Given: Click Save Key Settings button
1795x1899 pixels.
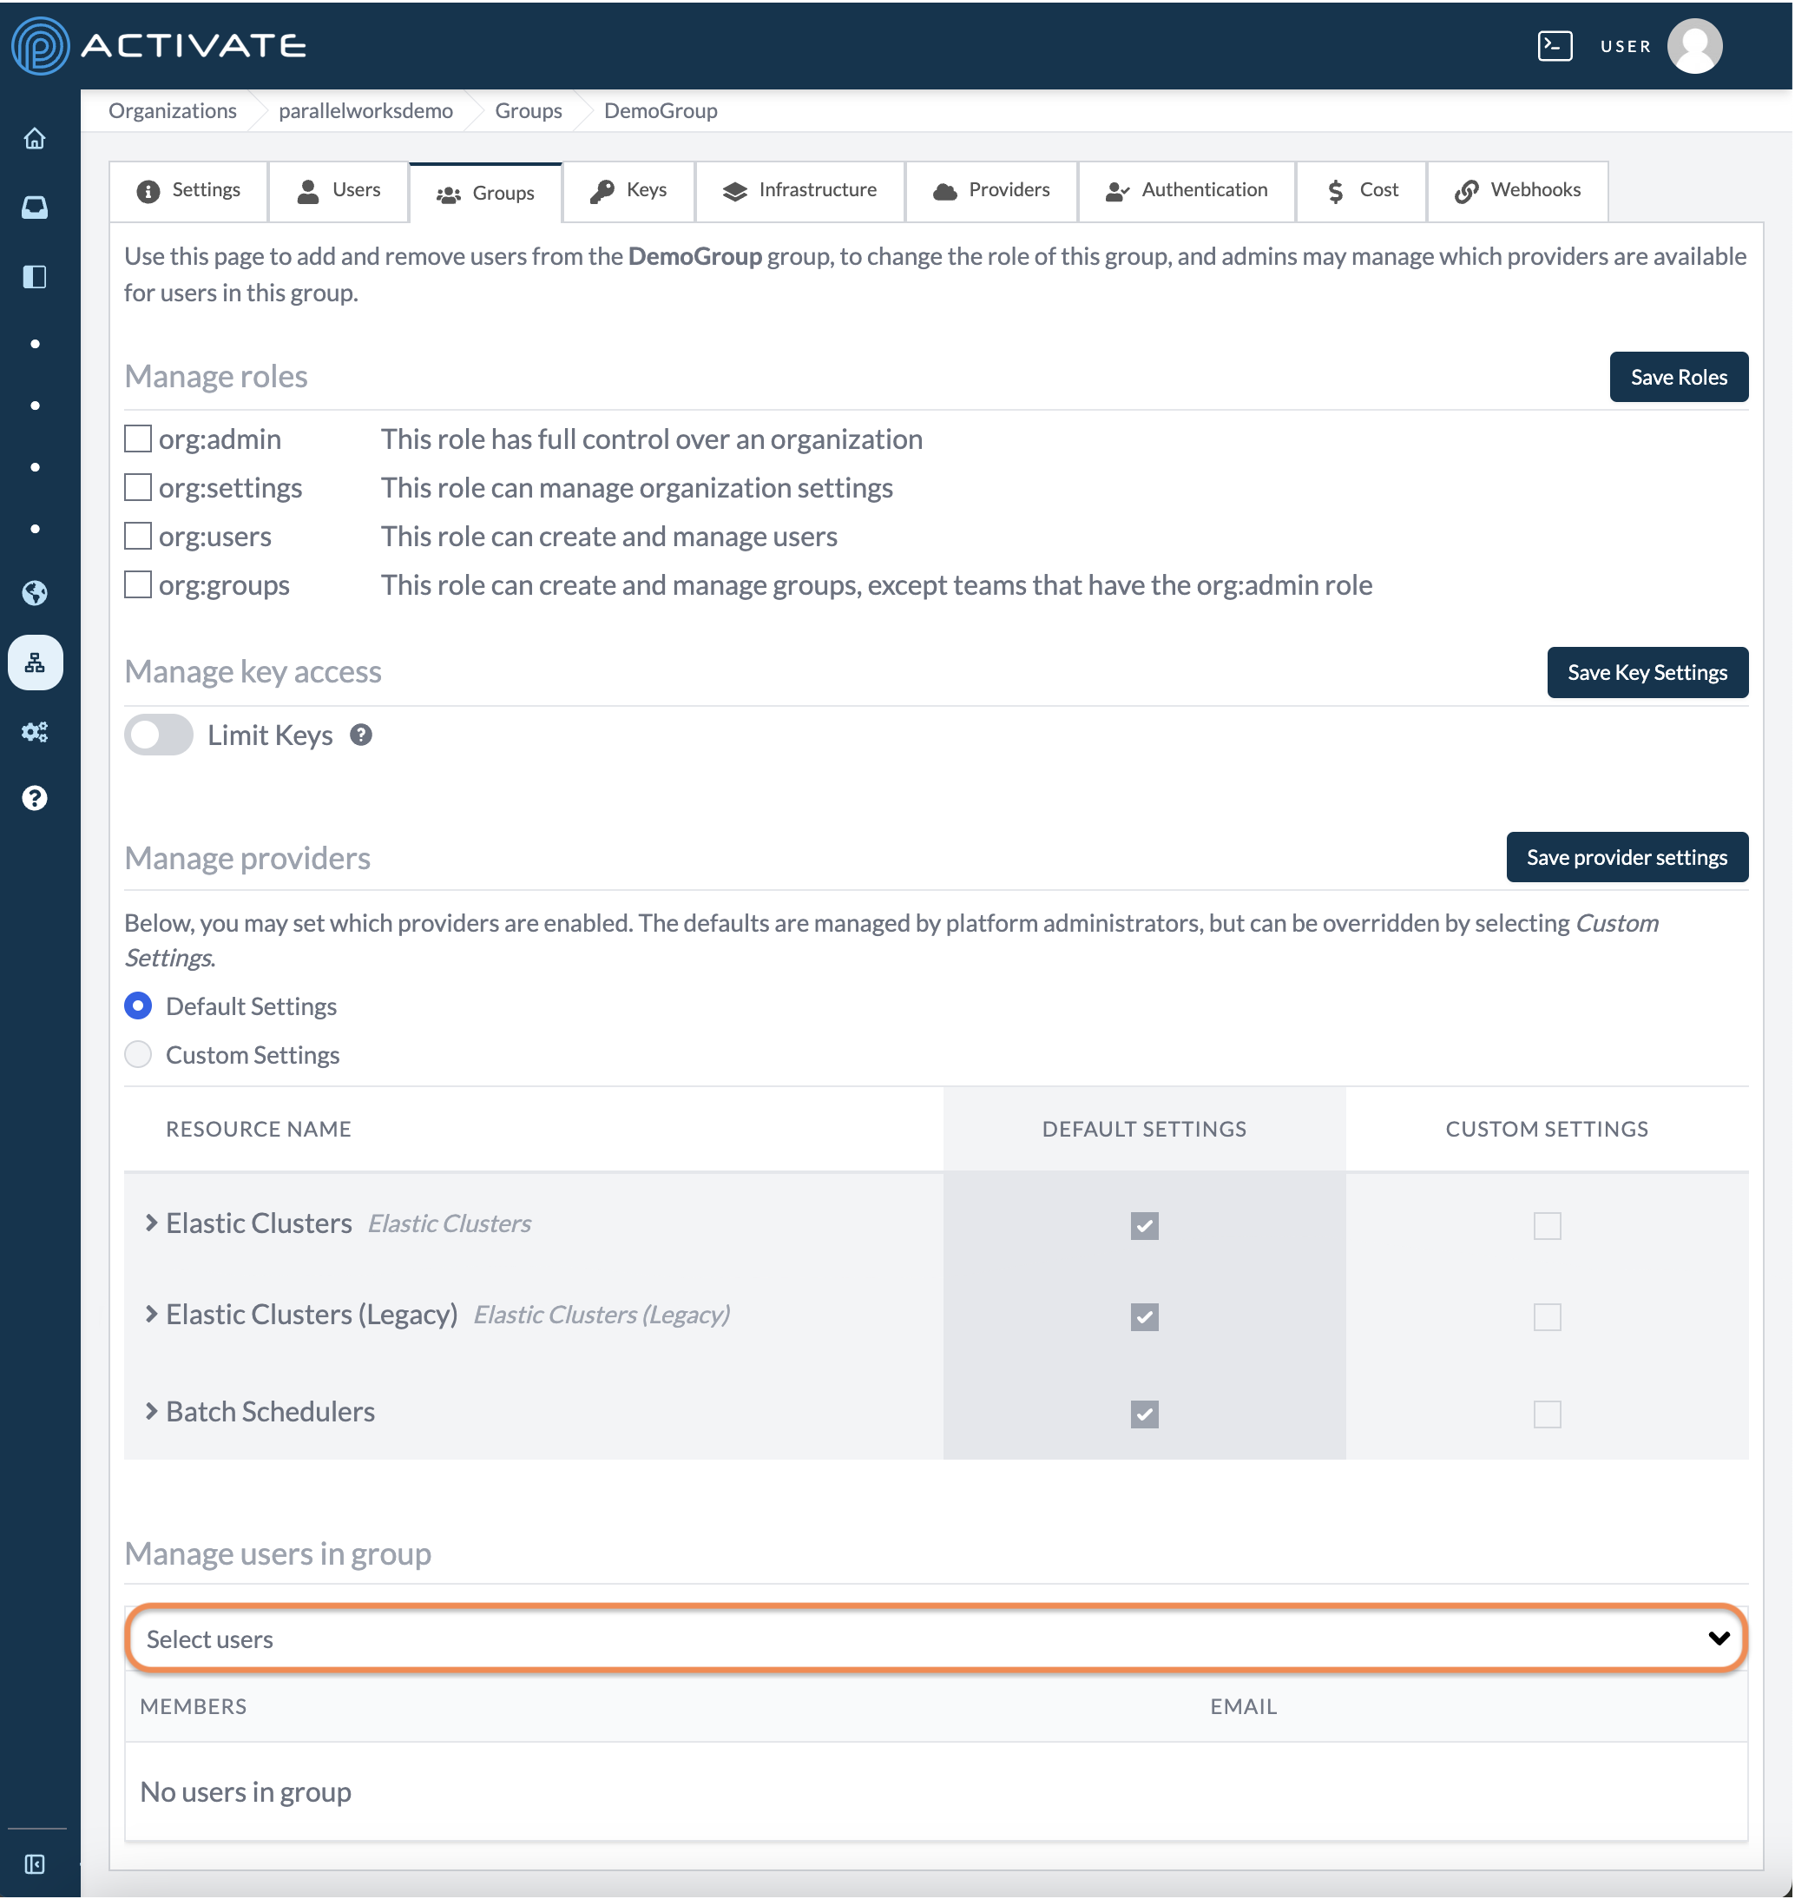Looking at the screenshot, I should [1647, 673].
